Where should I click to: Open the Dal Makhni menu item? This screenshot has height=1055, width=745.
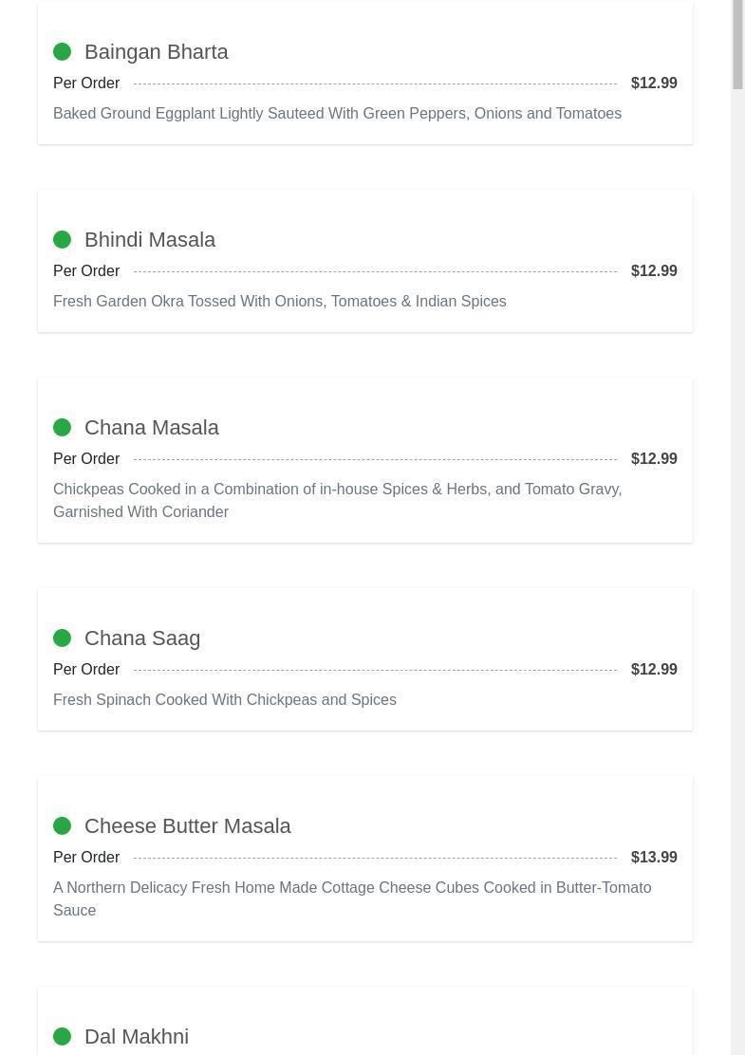137,1037
